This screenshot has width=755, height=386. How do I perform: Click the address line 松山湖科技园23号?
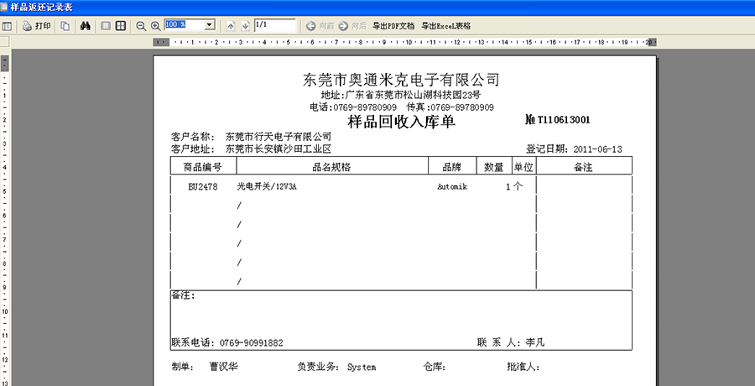click(443, 95)
